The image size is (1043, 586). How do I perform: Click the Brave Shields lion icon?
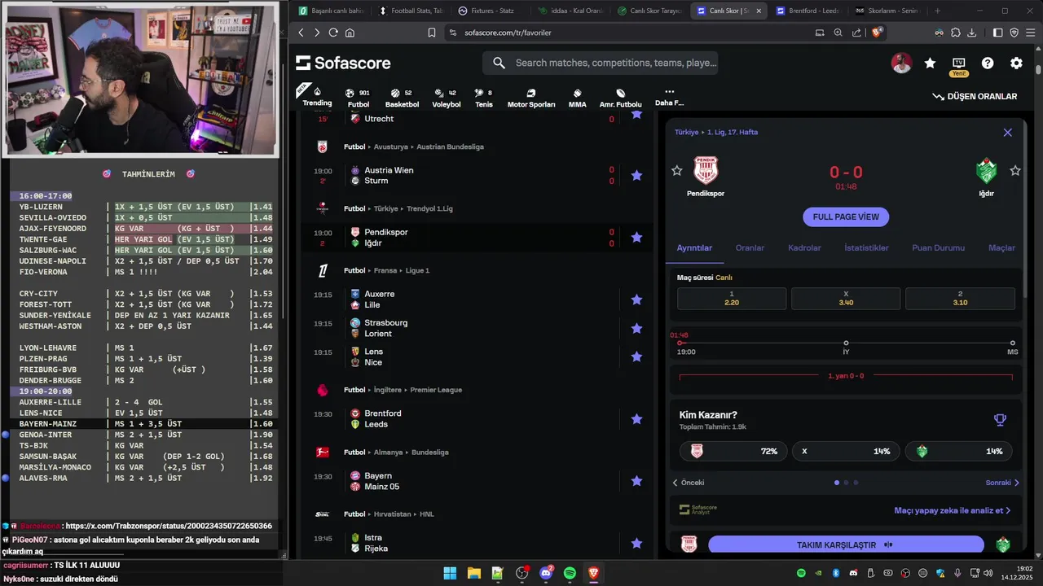pos(877,33)
